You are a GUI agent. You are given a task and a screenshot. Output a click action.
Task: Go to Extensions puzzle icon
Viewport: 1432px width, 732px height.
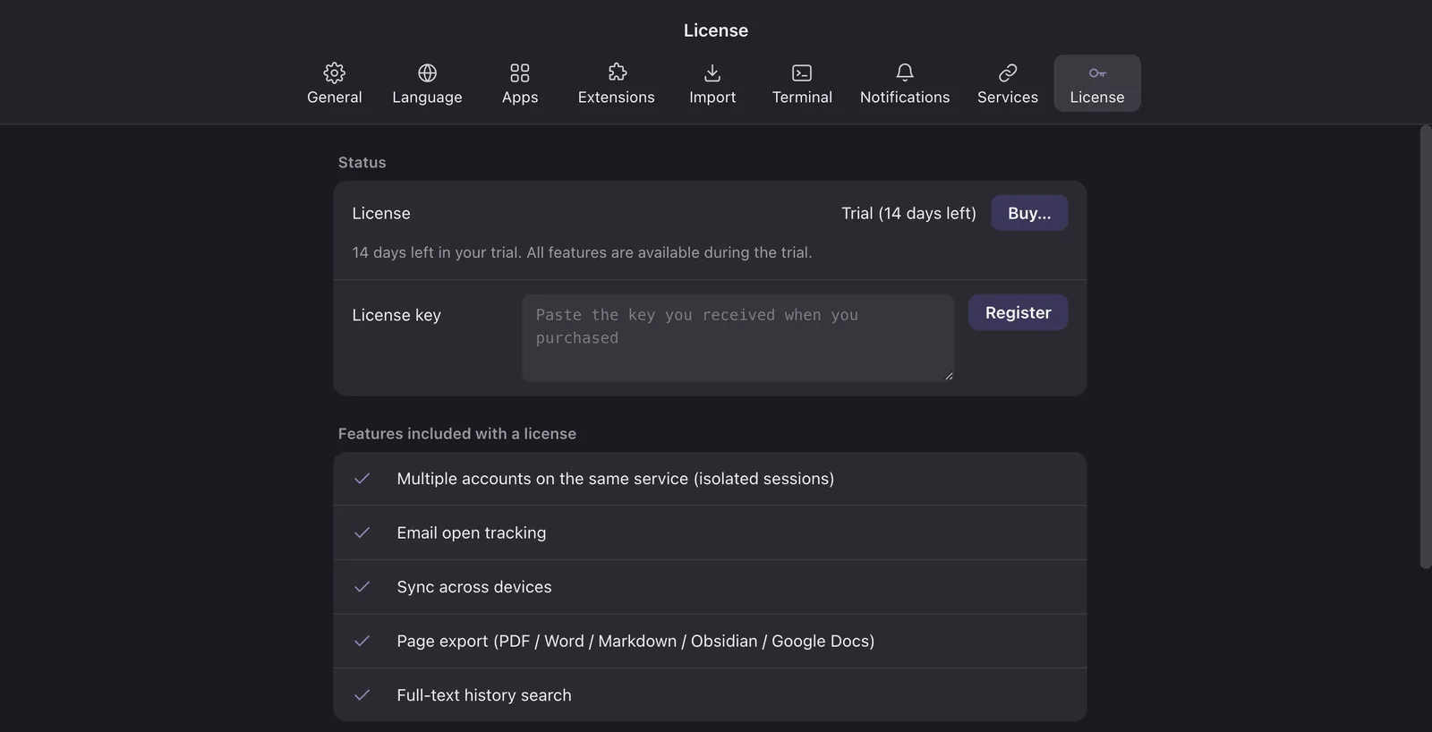pos(617,72)
